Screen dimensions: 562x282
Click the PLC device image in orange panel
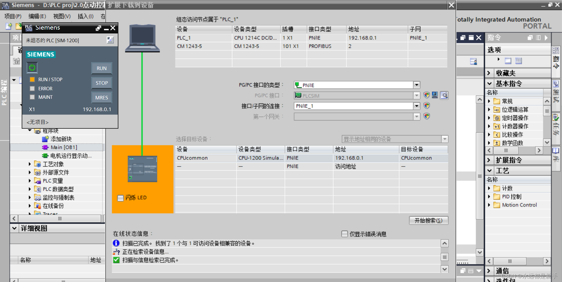[x=142, y=169]
